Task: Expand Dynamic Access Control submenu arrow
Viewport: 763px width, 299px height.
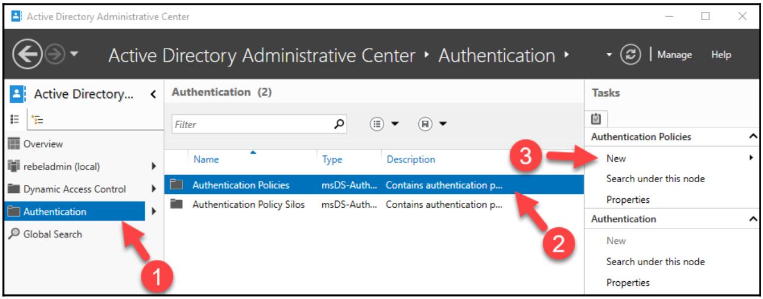Action: coord(154,189)
